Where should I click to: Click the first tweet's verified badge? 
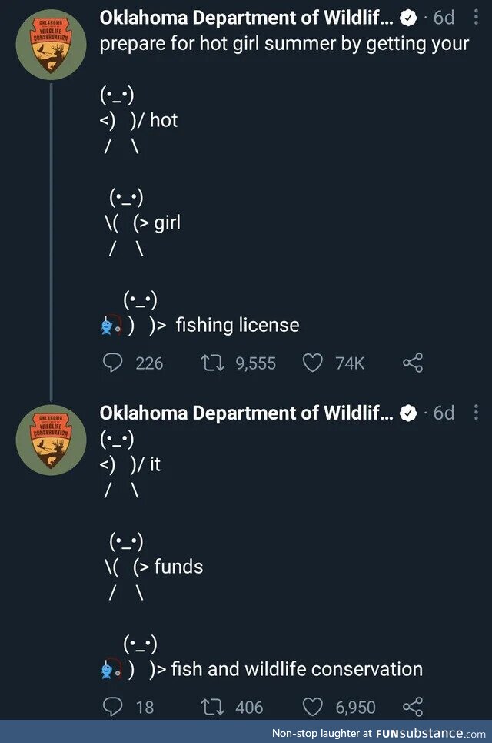(408, 19)
